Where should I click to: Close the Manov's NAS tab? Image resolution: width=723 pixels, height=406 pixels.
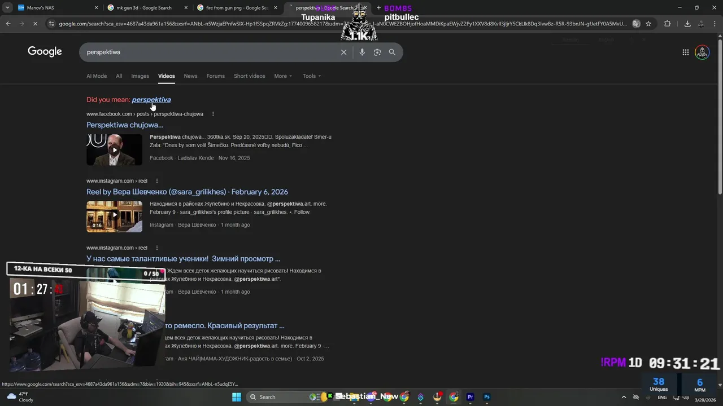pos(96,8)
